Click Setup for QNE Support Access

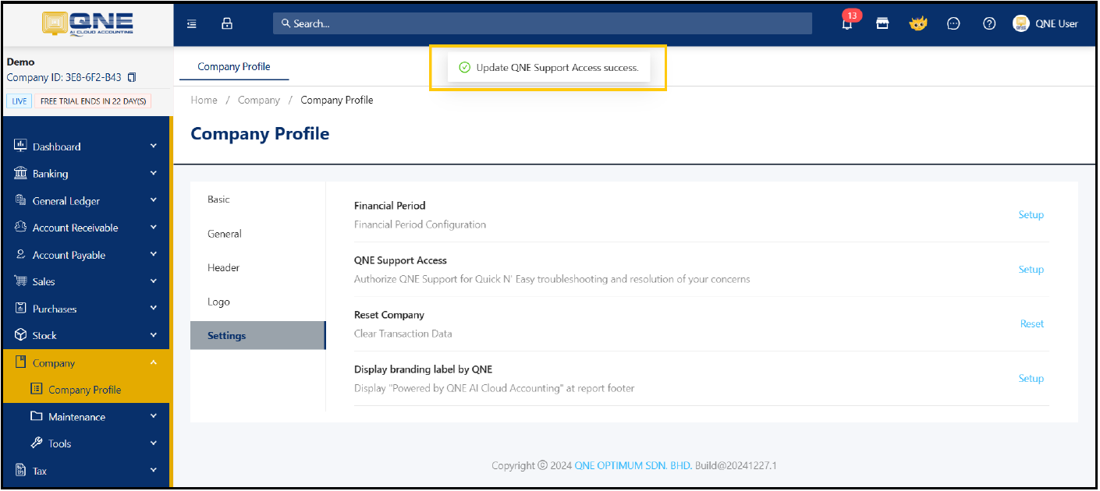tap(1031, 269)
